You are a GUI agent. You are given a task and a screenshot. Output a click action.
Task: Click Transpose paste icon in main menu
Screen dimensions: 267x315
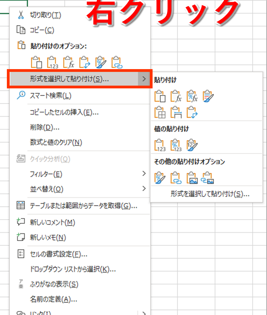(85, 62)
